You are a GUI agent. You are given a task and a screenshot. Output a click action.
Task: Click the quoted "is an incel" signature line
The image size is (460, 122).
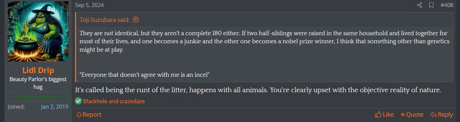145,75
